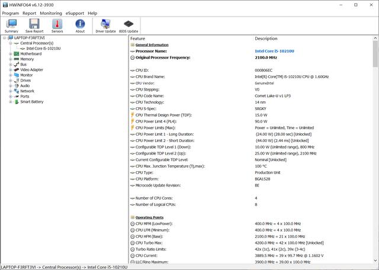Select the CPU Brand Name row

pos(251,76)
